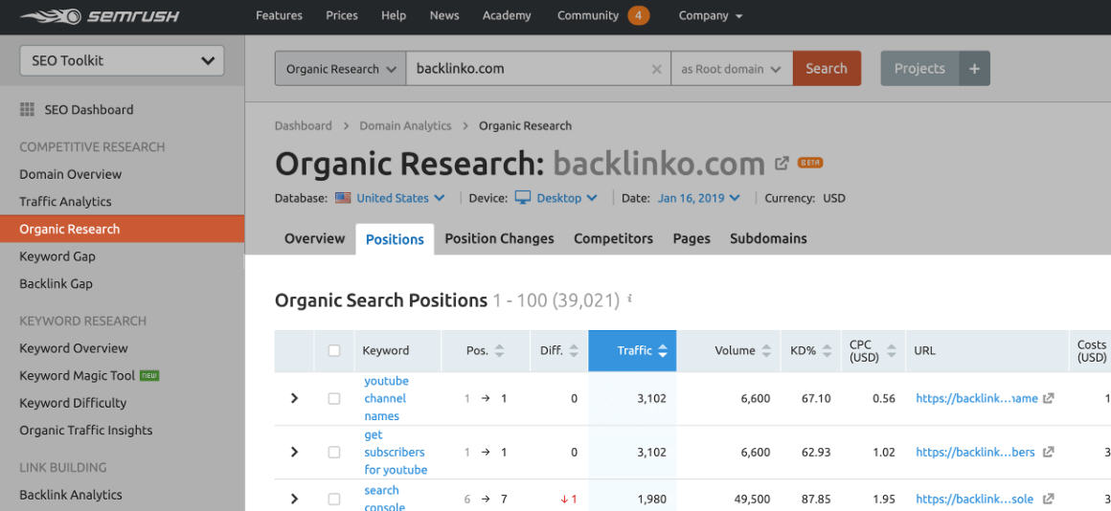1111x511 pixels.
Task: Change the Jan 16, 2019 date dropdown
Action: pyautogui.click(x=698, y=198)
